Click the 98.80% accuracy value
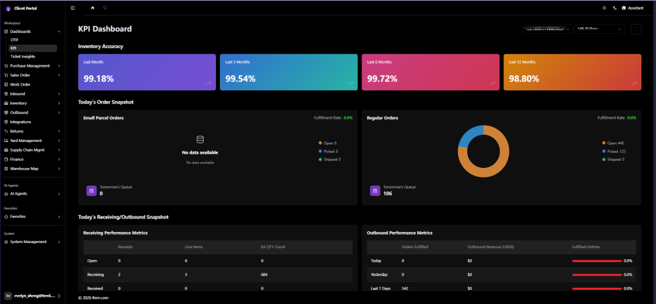 pos(524,78)
